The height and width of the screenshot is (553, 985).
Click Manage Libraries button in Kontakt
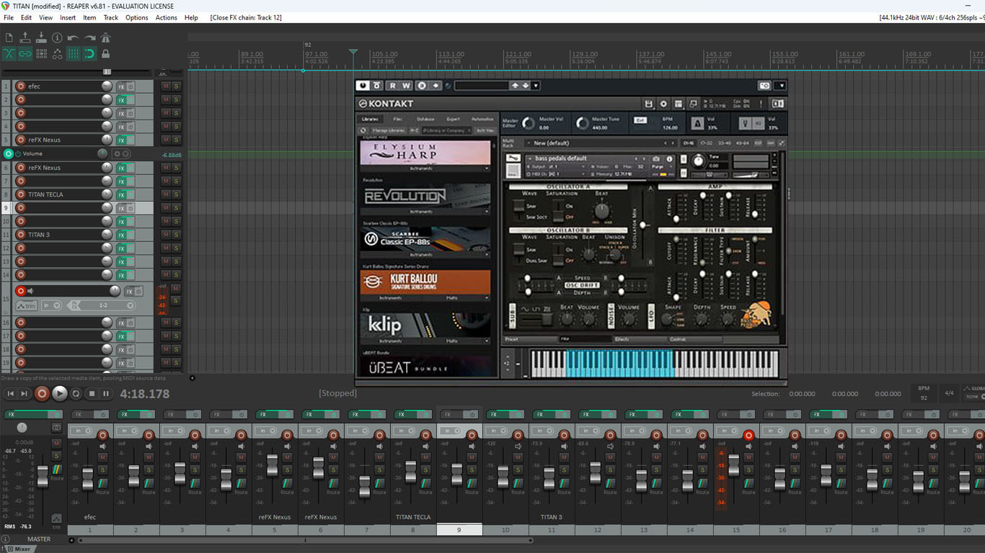pos(389,131)
